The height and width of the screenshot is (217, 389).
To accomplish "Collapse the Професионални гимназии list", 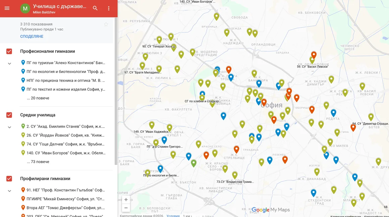I will 9,64.
